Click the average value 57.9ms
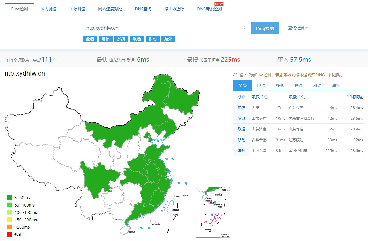 point(301,60)
